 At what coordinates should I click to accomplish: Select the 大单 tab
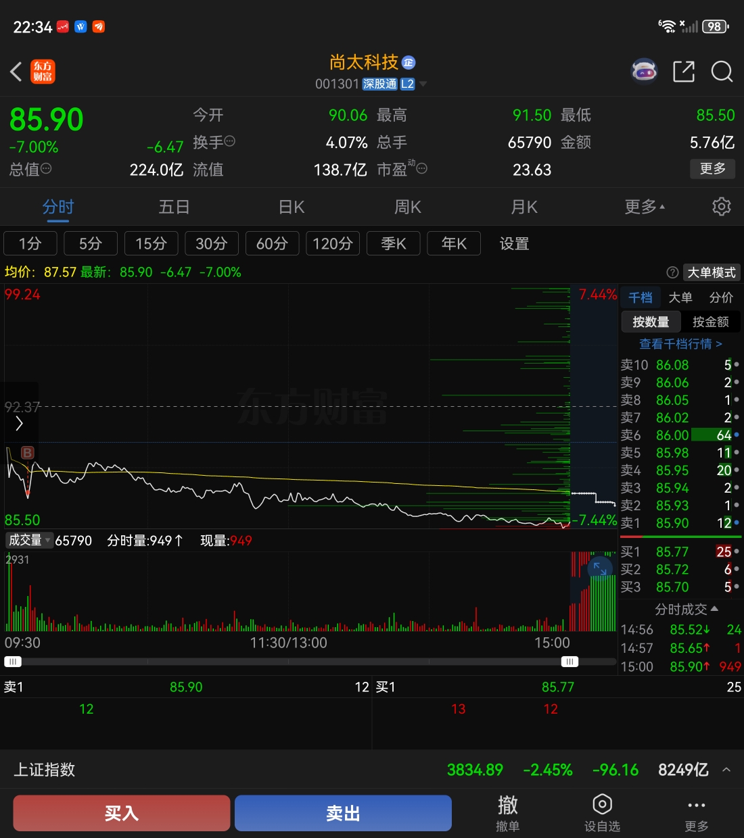680,297
